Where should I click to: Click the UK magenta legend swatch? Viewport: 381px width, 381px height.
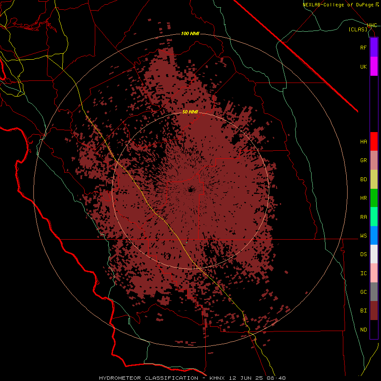pyautogui.click(x=374, y=66)
